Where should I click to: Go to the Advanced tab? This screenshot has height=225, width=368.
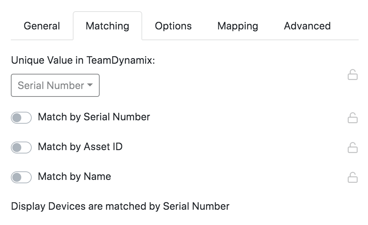coord(307,26)
